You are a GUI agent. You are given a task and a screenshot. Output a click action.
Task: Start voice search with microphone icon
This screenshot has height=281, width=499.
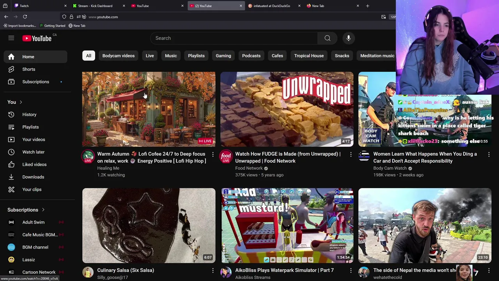349,38
